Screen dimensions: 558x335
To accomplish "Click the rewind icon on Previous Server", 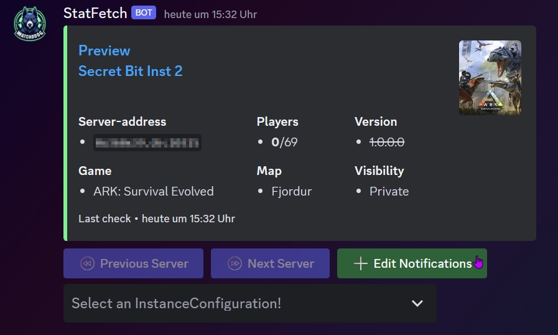I will pyautogui.click(x=87, y=263).
